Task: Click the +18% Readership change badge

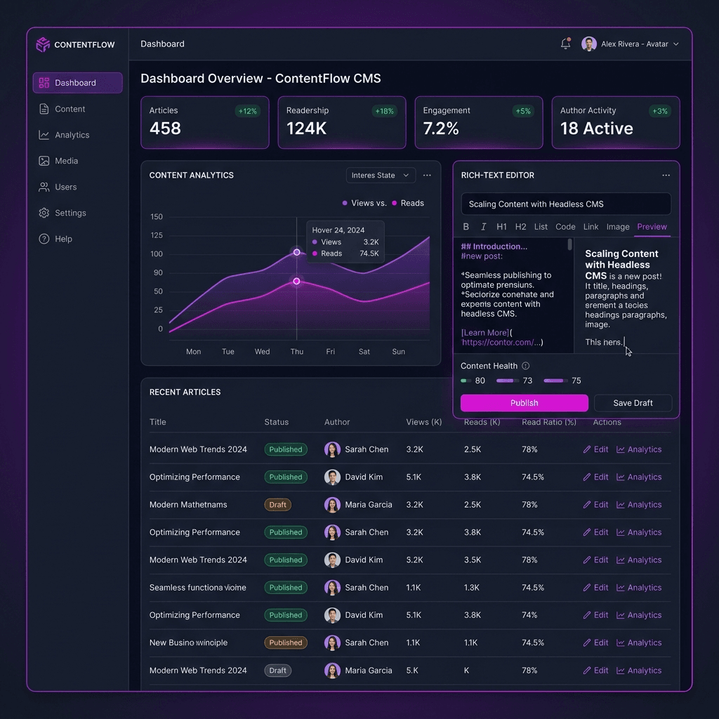Action: pos(384,111)
